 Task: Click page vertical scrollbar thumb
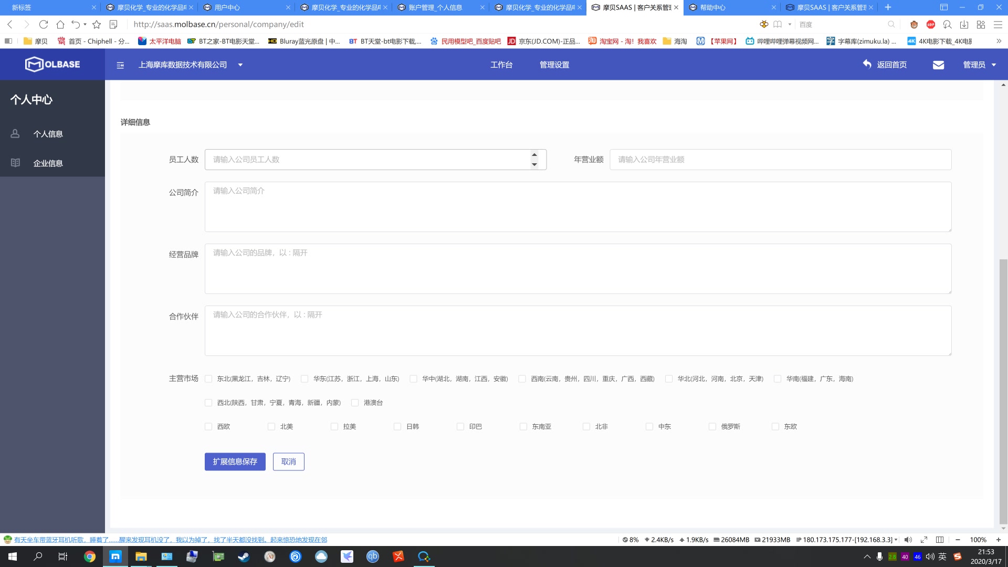pyautogui.click(x=1003, y=391)
